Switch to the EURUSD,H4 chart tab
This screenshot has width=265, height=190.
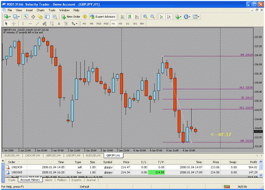12,155
